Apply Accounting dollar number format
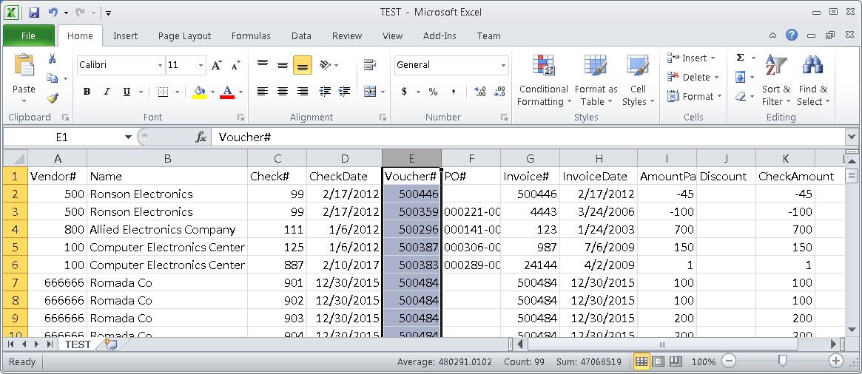The height and width of the screenshot is (374, 862). [x=404, y=92]
